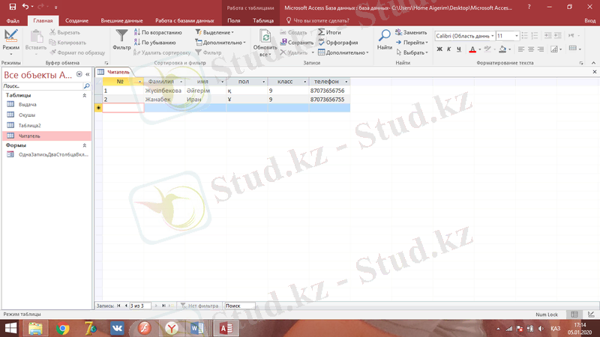Click the Filter funnel icon
600x337 pixels.
121,37
